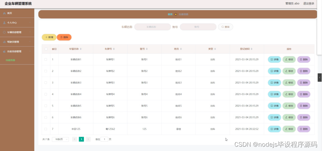The height and width of the screenshot is (151, 322).
Task: Click 修改 for row 丰田125
Action: coord(289,129)
